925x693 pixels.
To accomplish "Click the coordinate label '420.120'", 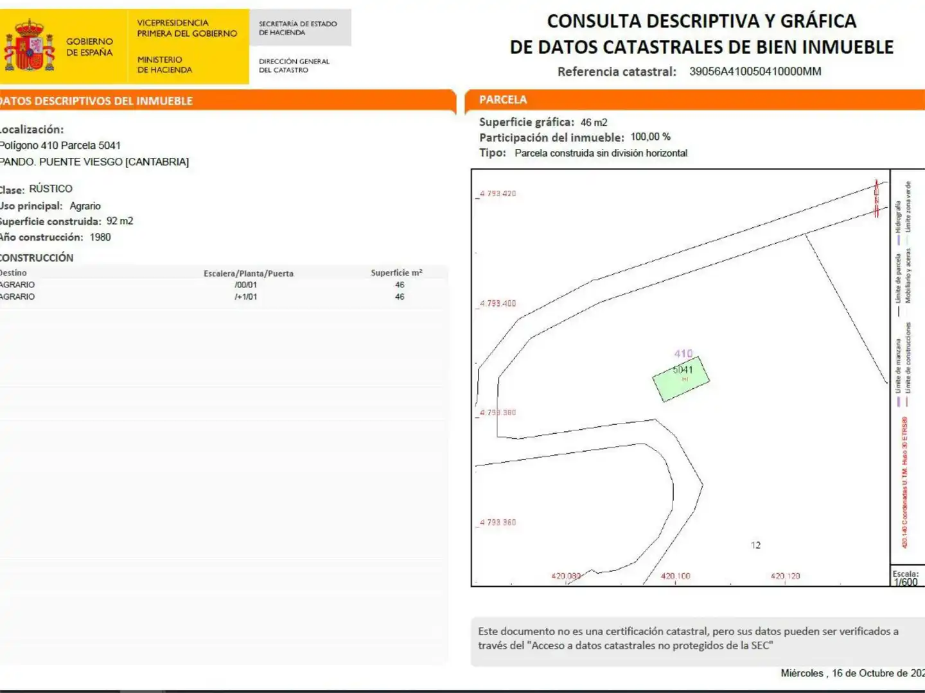I will tap(785, 576).
